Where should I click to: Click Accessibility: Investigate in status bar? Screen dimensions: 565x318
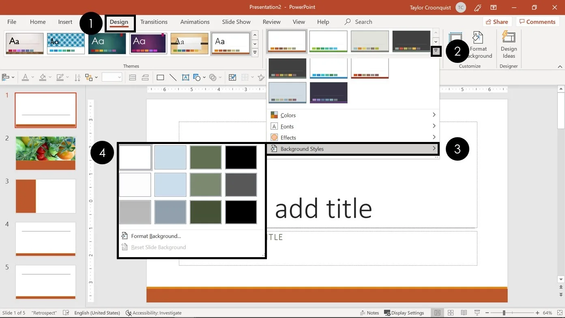coord(154,313)
